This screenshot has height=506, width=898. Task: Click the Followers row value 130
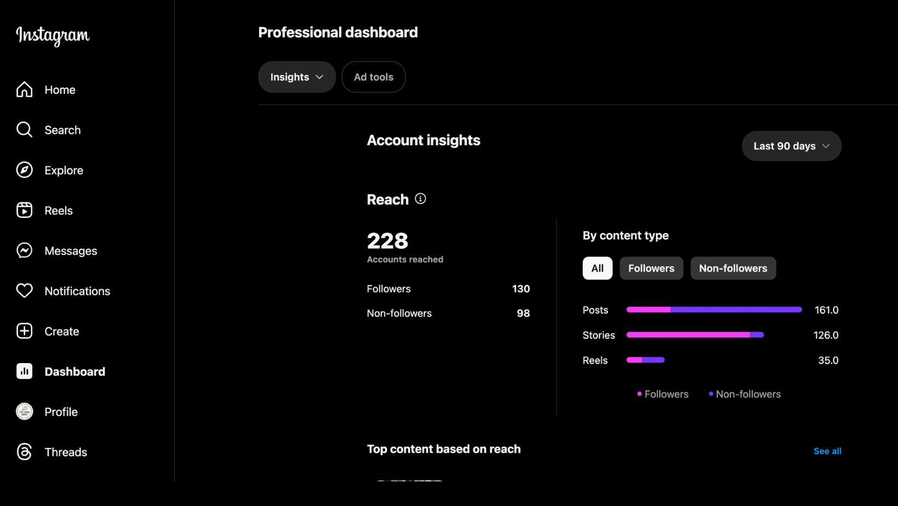521,289
